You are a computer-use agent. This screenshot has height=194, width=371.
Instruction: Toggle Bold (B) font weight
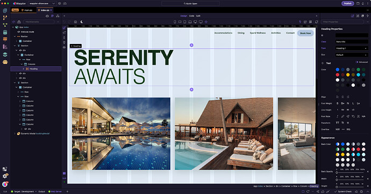(338, 103)
